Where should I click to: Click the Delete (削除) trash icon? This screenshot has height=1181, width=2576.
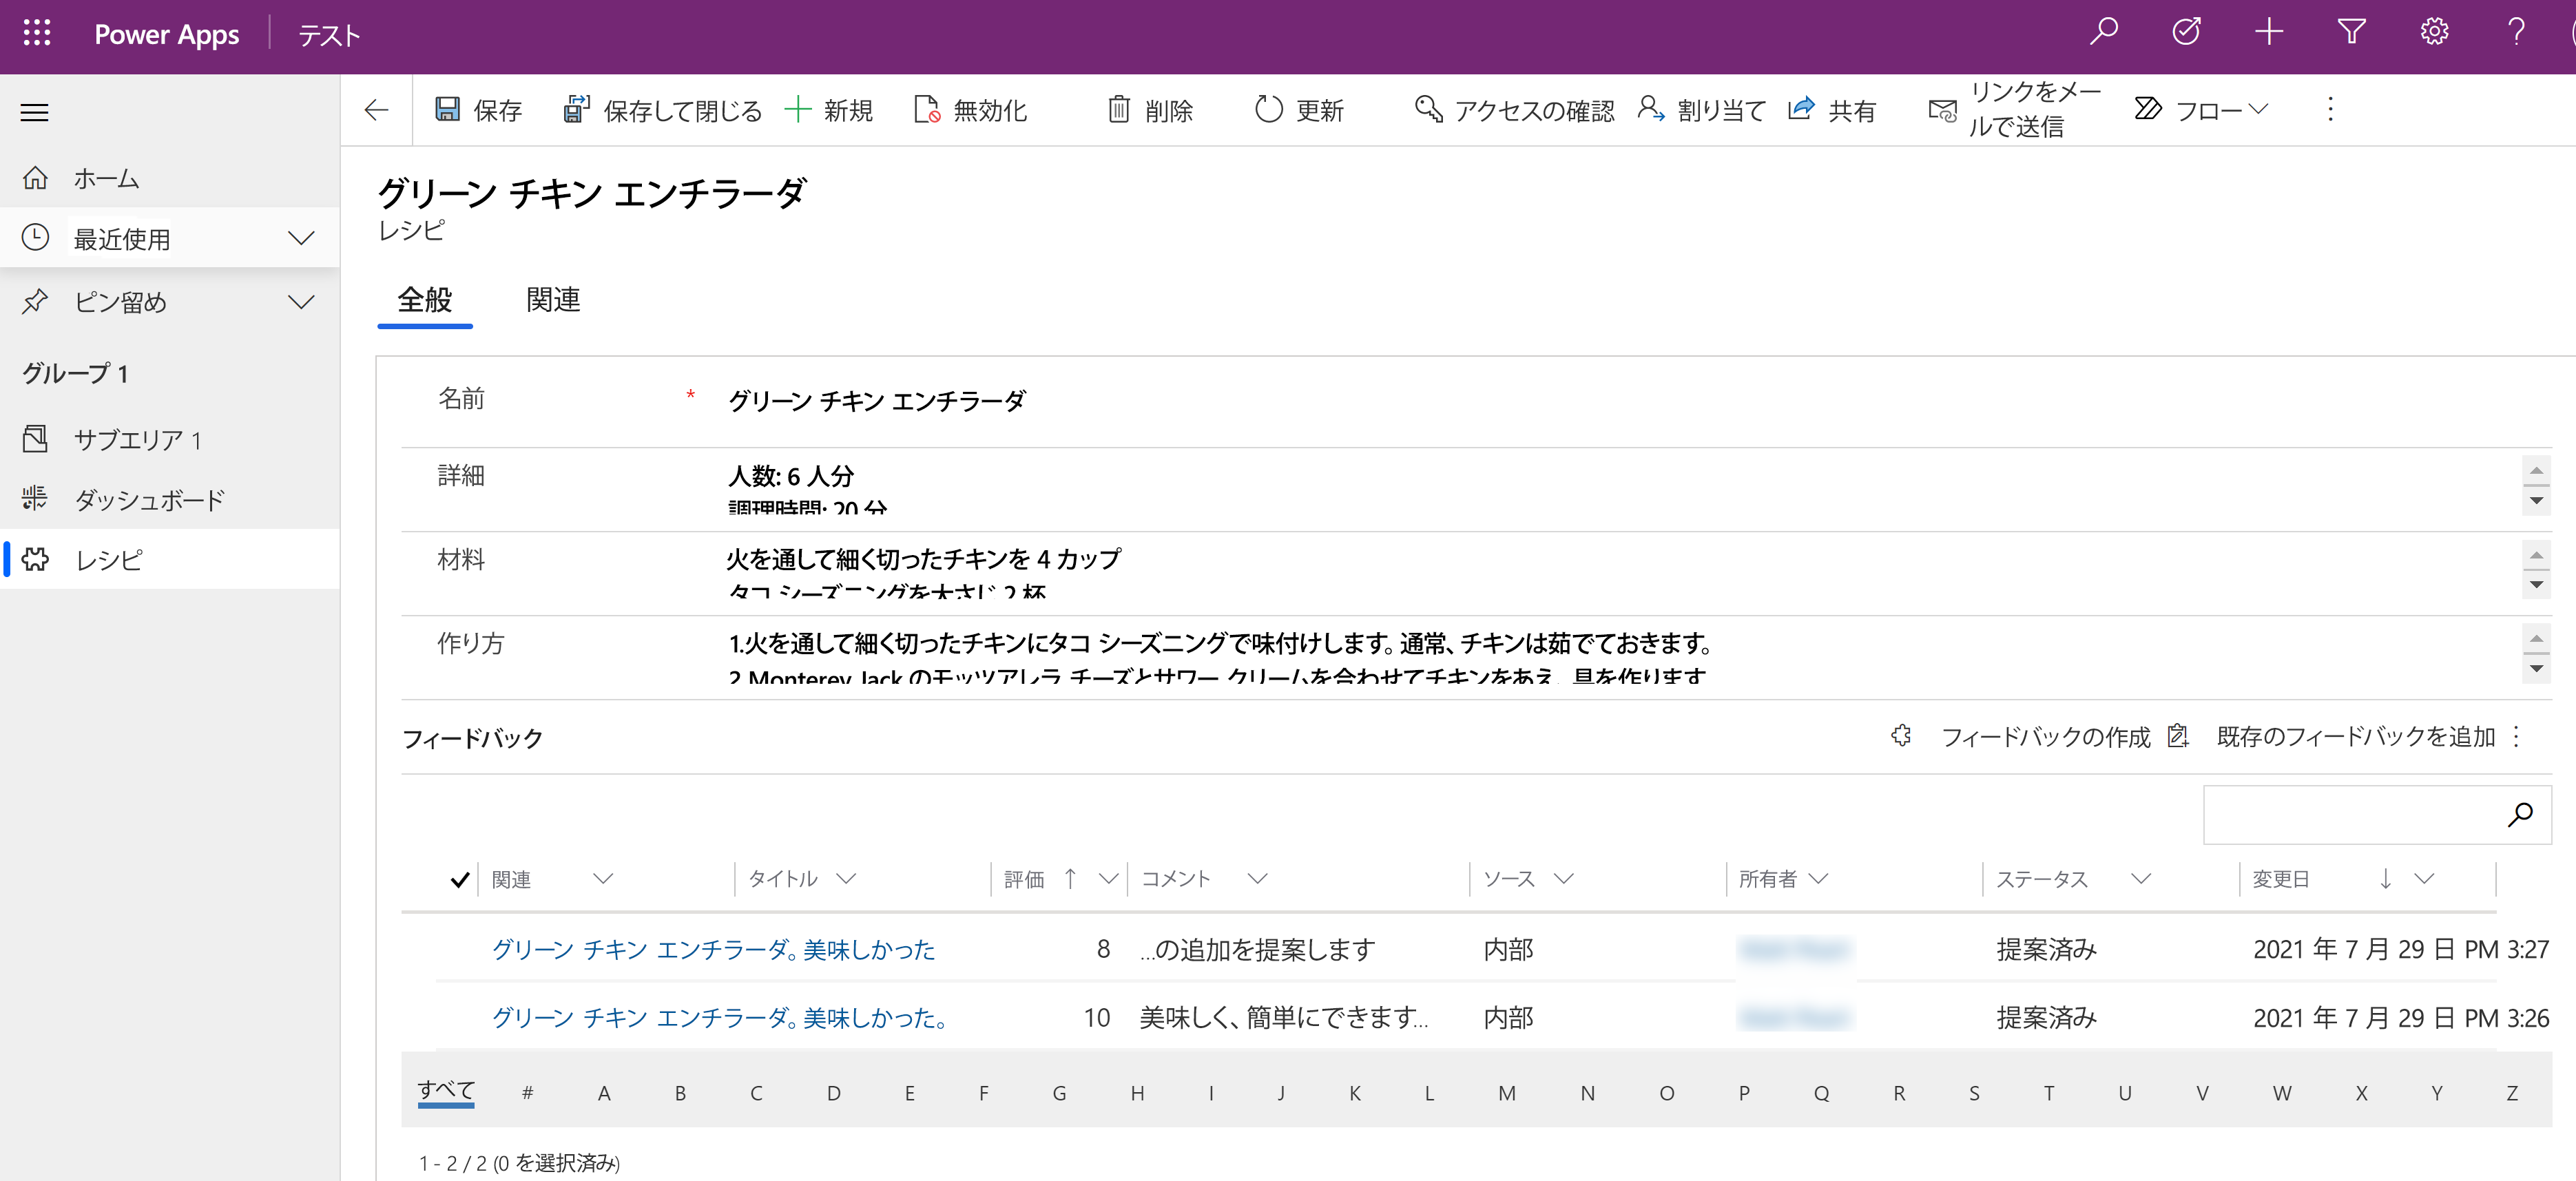1119,110
